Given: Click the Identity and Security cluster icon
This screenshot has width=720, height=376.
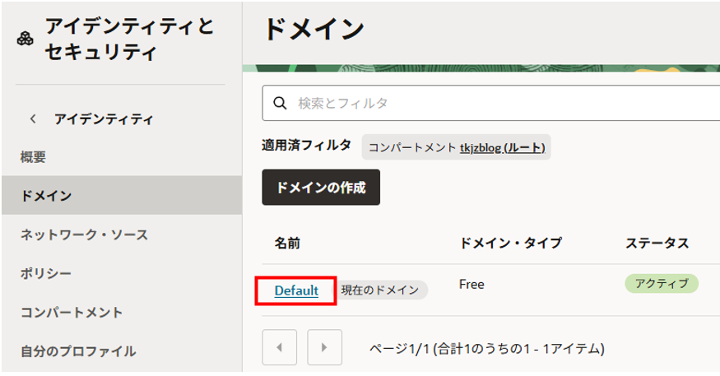Looking at the screenshot, I should click(x=25, y=40).
